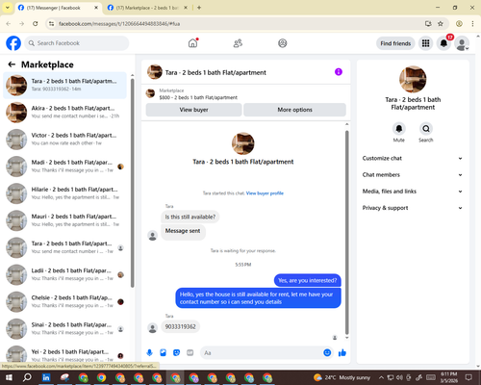Open Akira - 2 beds 1 bath chat
The width and height of the screenshot is (481, 385).
[x=64, y=113]
